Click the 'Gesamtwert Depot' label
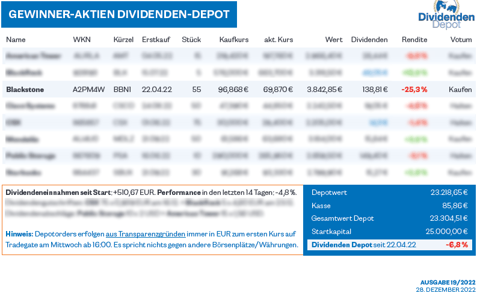 click(x=342, y=218)
